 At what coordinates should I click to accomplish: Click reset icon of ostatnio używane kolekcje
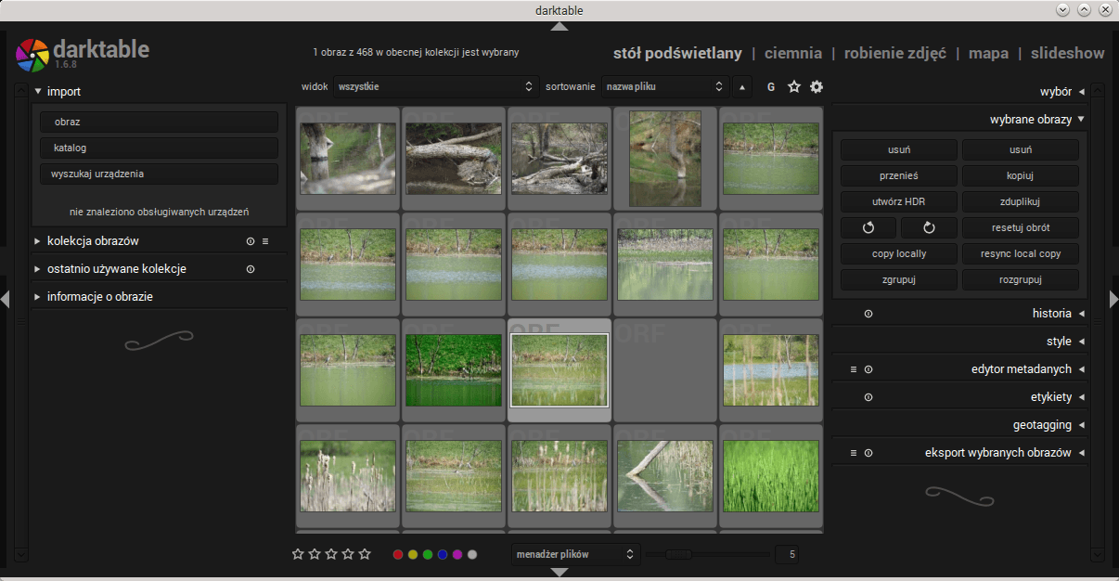point(251,269)
